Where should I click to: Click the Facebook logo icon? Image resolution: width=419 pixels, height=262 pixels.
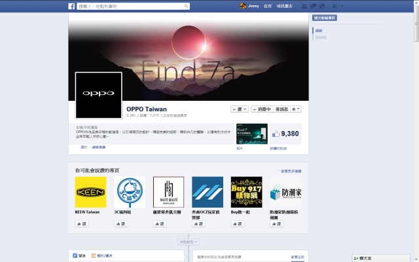71,6
